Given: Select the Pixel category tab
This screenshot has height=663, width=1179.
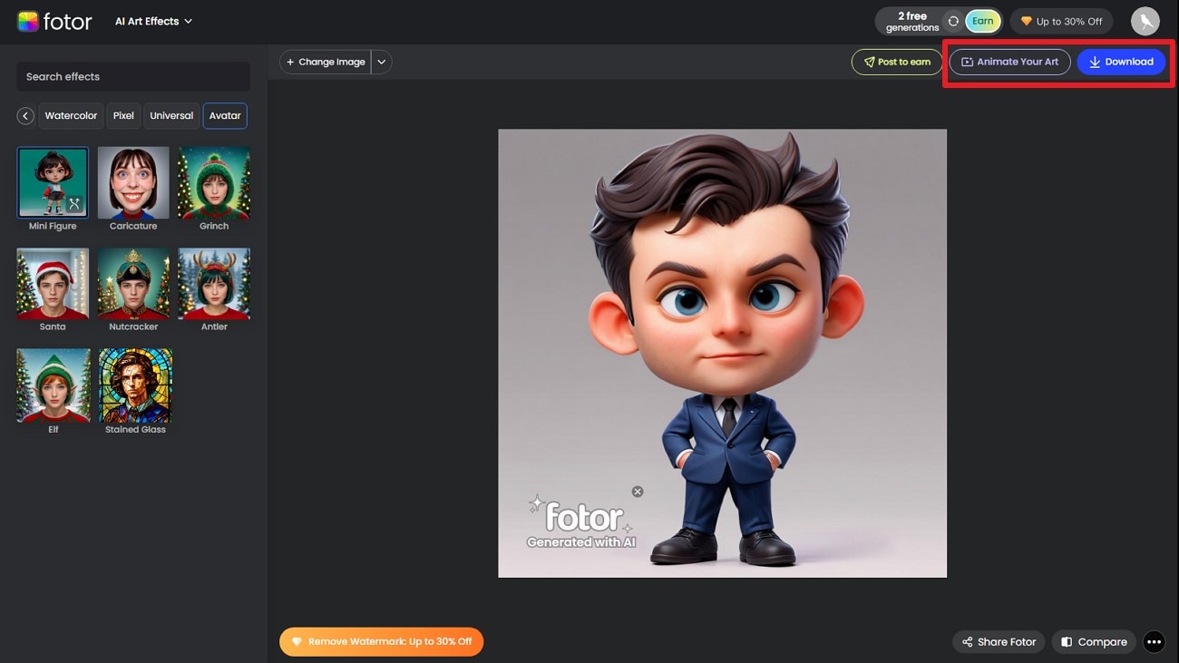Looking at the screenshot, I should [123, 116].
